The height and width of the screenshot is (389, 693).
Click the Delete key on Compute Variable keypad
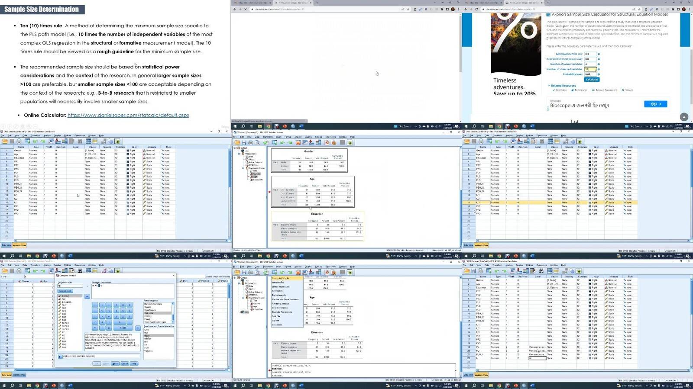[x=123, y=328]
